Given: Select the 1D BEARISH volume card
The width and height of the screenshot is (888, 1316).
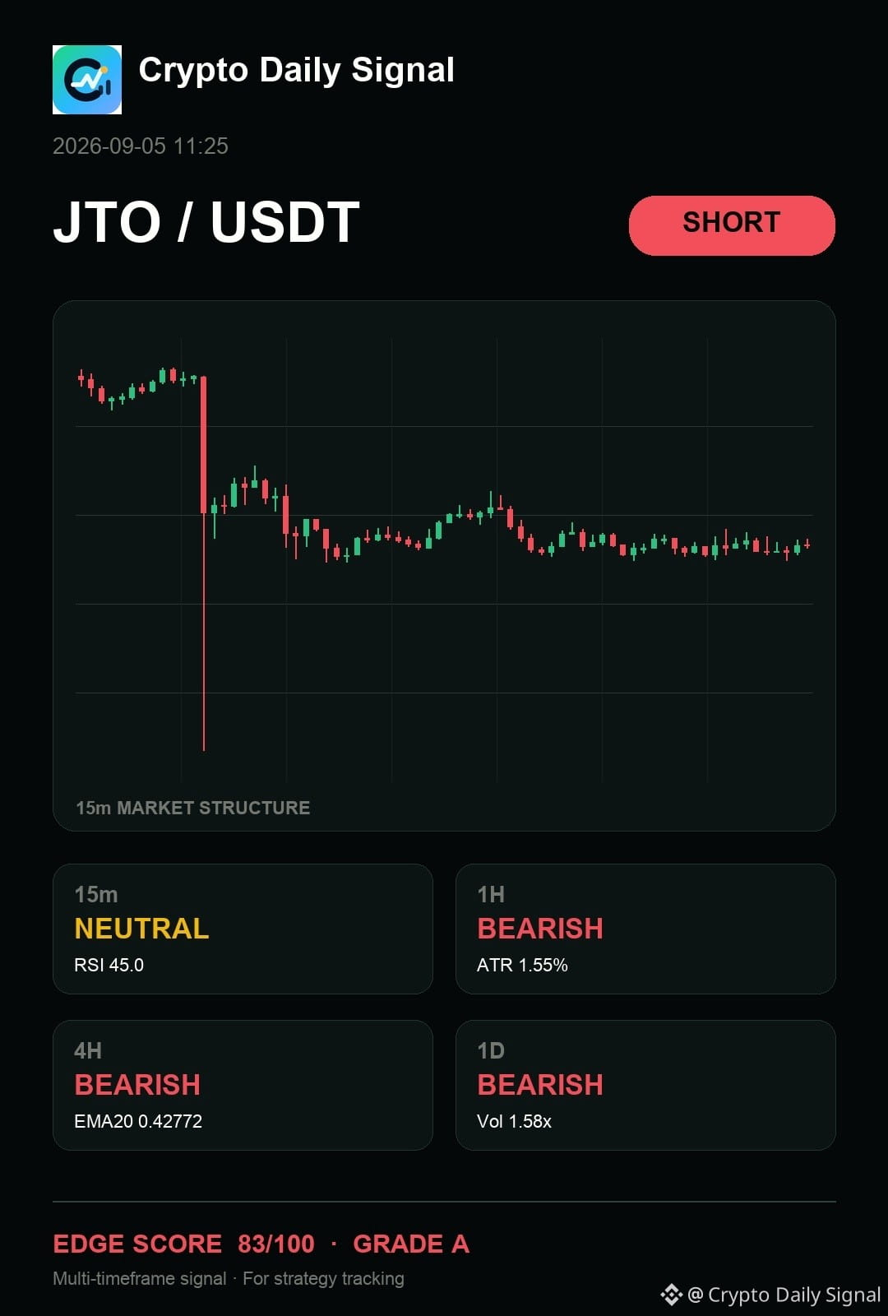Looking at the screenshot, I should pyautogui.click(x=645, y=1085).
